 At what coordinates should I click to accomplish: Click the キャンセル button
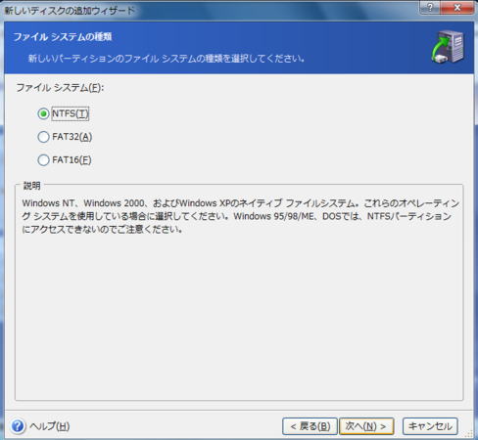[x=430, y=426]
